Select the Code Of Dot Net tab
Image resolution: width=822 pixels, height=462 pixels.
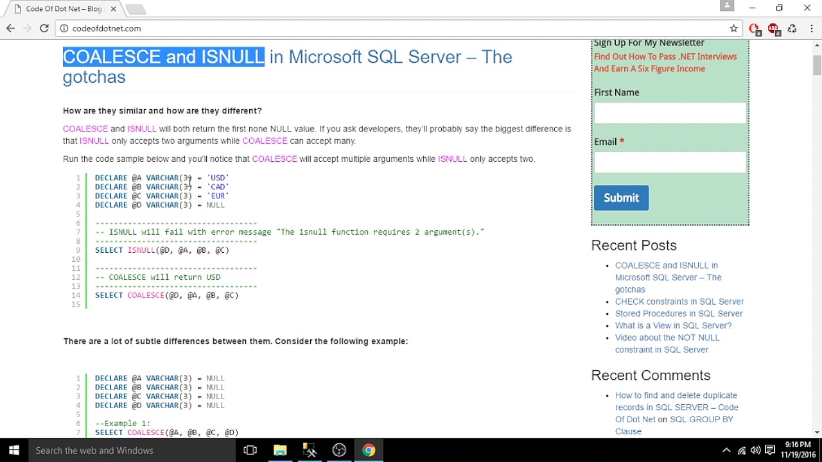(x=64, y=9)
